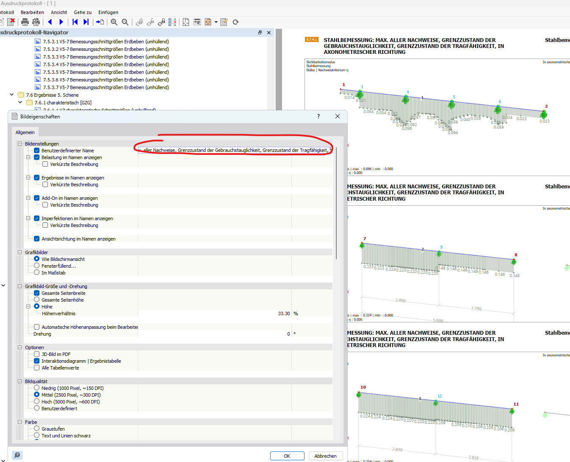570x462 pixels.
Task: Click the print icon in toolbar
Action: pos(25,22)
